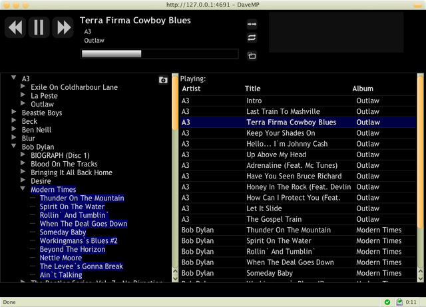Click Adrenaline (Feat. Mc Tunes) in playlist
This screenshot has width=426, height=307.
pyautogui.click(x=298, y=165)
